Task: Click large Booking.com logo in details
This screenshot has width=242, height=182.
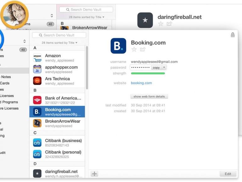Action: point(118,46)
